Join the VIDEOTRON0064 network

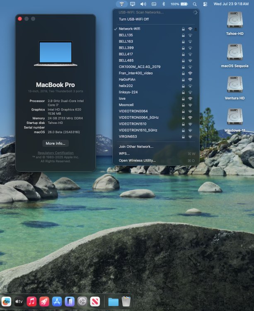click(156, 111)
